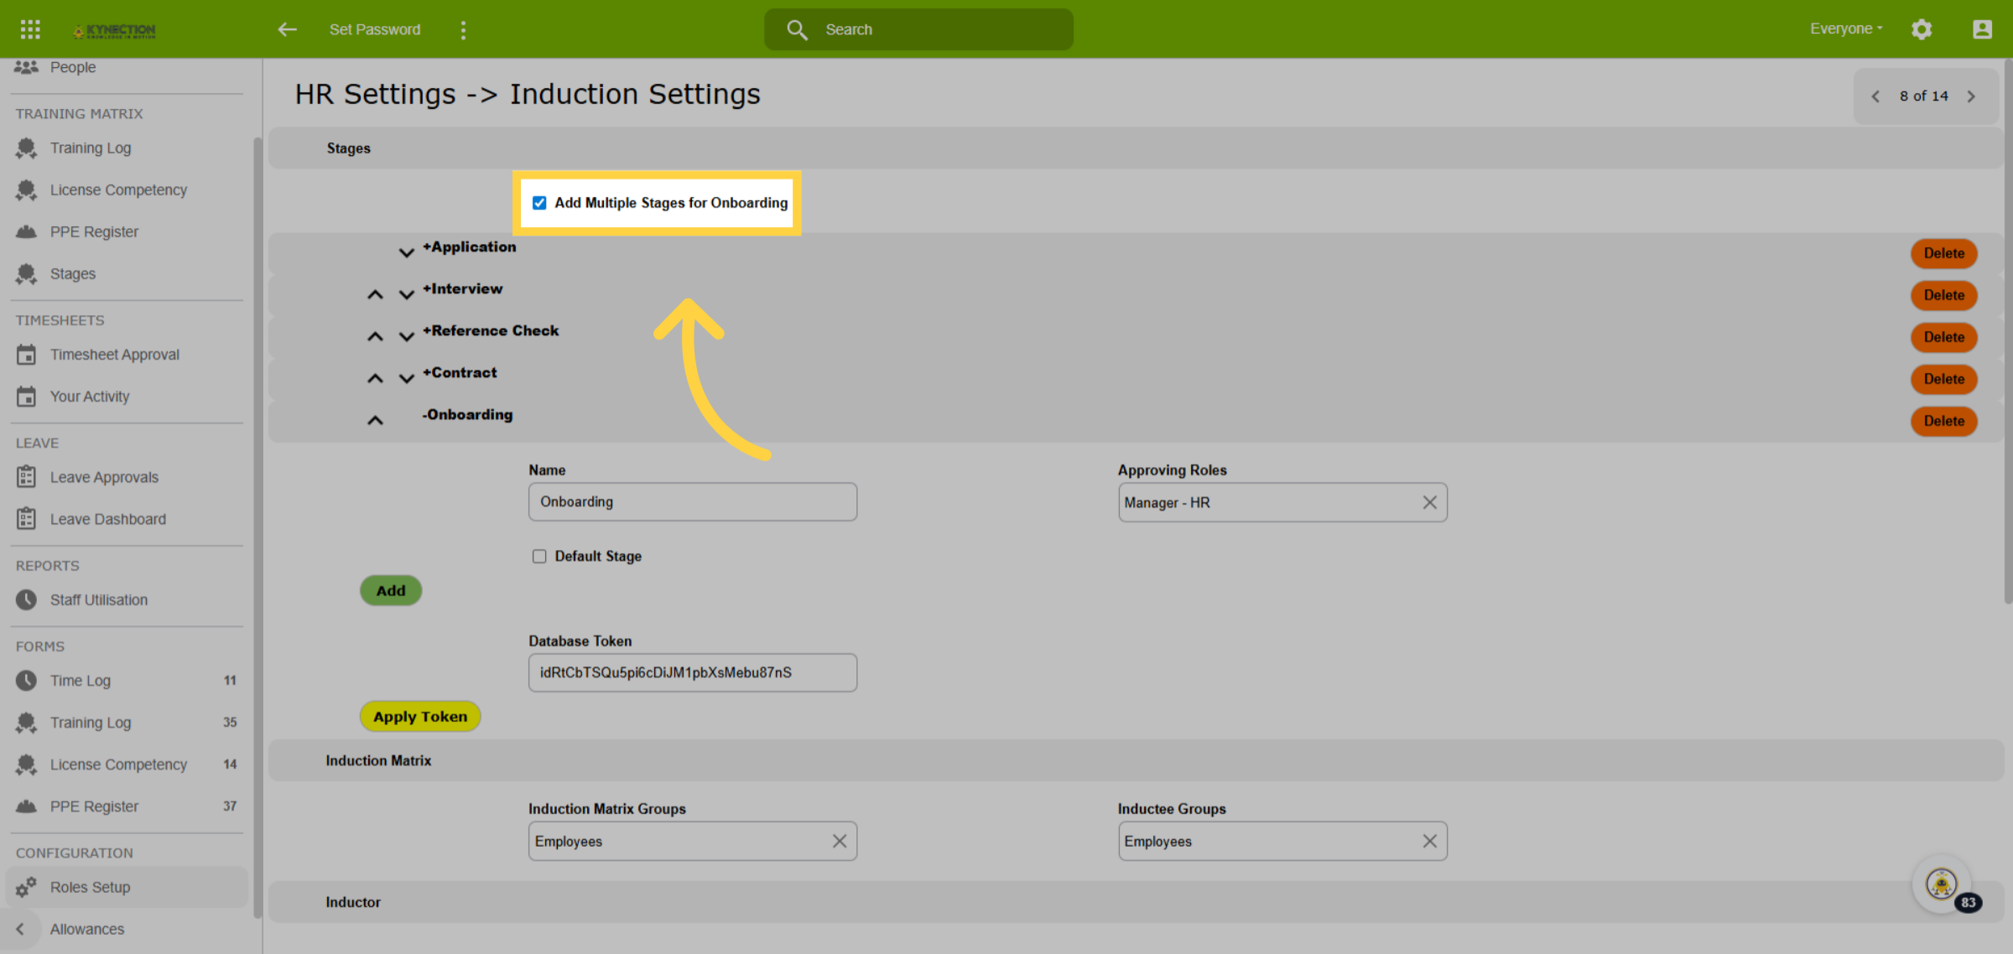Image resolution: width=2013 pixels, height=954 pixels.
Task: Move Contract stage down
Action: pyautogui.click(x=407, y=378)
